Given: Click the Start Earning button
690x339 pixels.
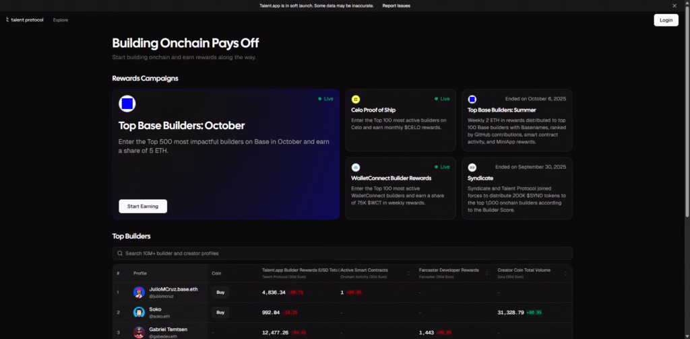Looking at the screenshot, I should pyautogui.click(x=143, y=206).
